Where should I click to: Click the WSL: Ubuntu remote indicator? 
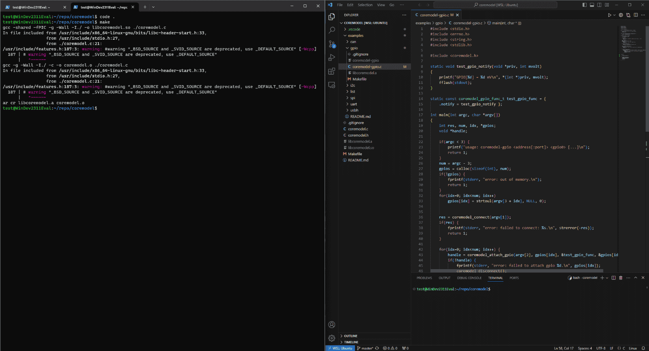click(340, 348)
